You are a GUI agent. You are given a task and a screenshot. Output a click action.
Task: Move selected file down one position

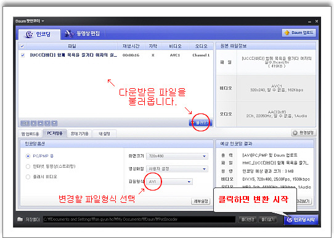click(x=47, y=123)
